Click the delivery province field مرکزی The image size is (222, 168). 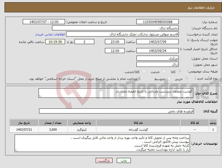(x=158, y=58)
